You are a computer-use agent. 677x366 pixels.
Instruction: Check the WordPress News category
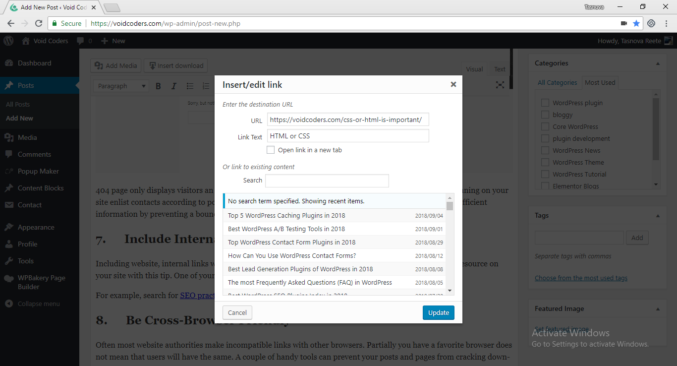pos(545,150)
